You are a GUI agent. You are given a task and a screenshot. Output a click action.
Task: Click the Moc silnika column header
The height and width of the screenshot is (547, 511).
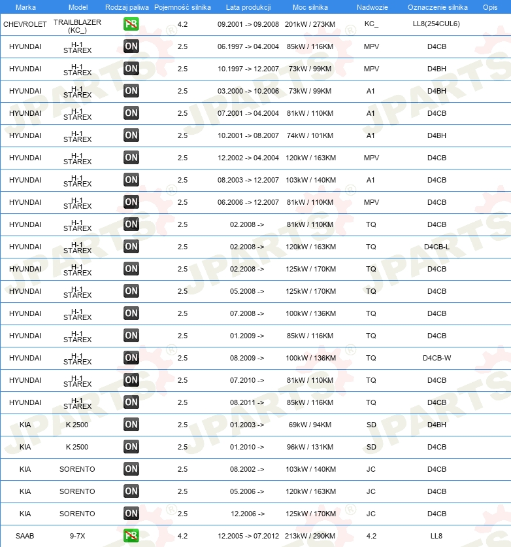(310, 7)
